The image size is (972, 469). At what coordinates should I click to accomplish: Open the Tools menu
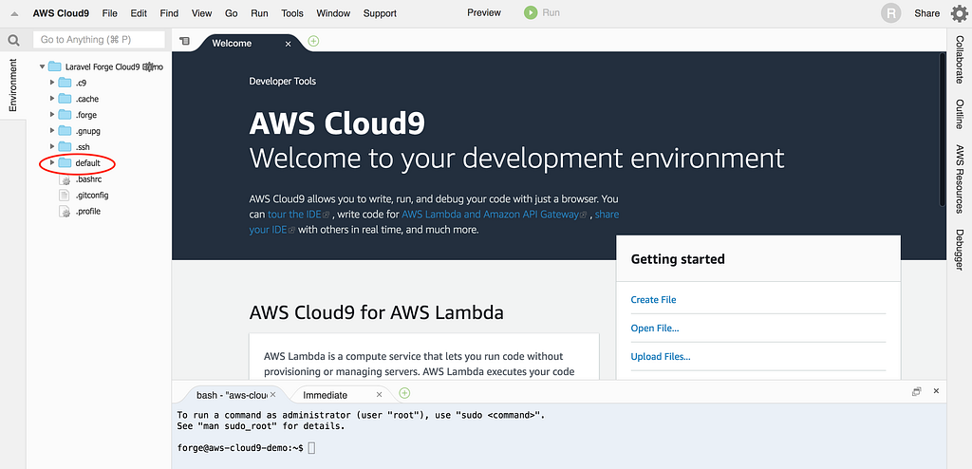[292, 13]
